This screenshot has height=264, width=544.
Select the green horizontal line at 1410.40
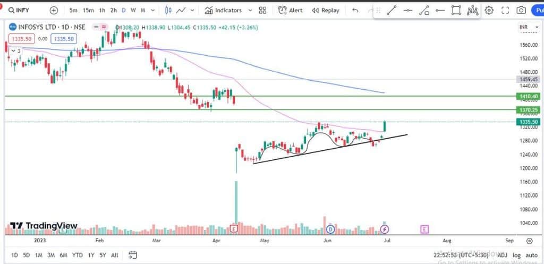[260, 96]
